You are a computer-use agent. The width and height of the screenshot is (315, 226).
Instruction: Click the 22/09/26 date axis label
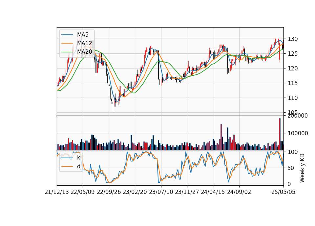(109, 192)
